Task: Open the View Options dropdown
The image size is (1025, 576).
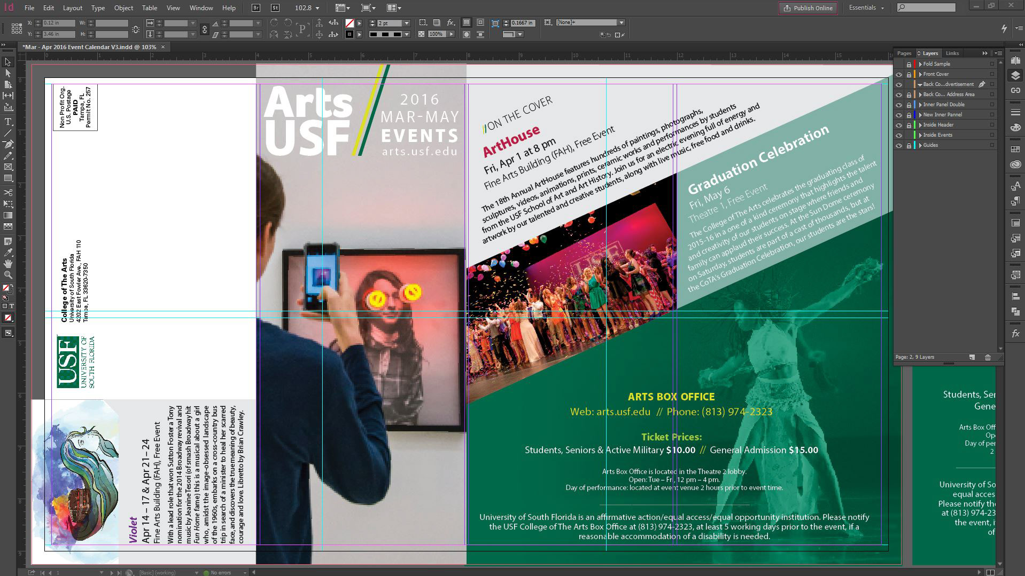Action: point(342,8)
